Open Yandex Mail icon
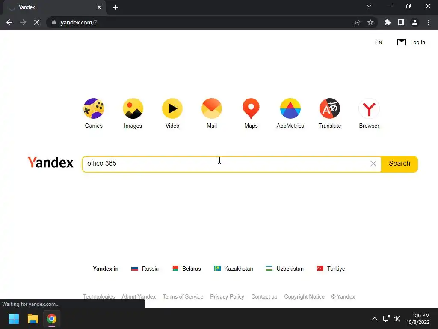The height and width of the screenshot is (329, 438). 212,108
